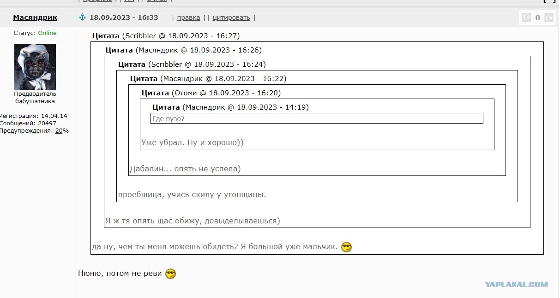Click quote header 'Scribbler @ 18.09.2023 - 16:27'
560x298 pixels.
pyautogui.click(x=181, y=36)
